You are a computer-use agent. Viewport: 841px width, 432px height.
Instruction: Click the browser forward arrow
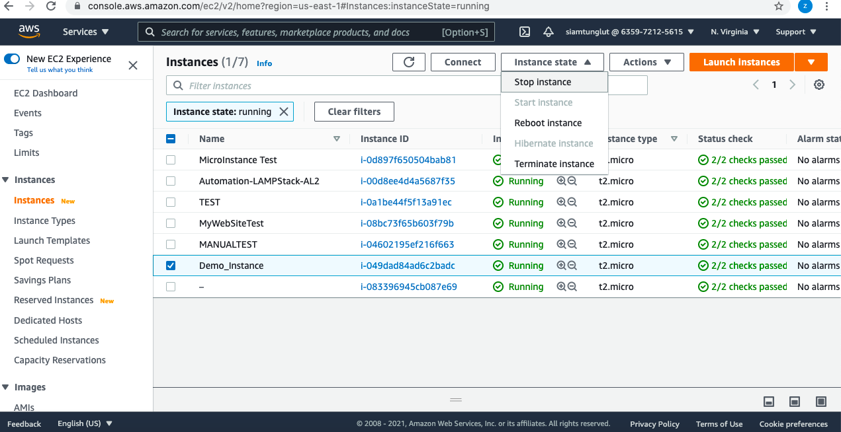coord(28,6)
